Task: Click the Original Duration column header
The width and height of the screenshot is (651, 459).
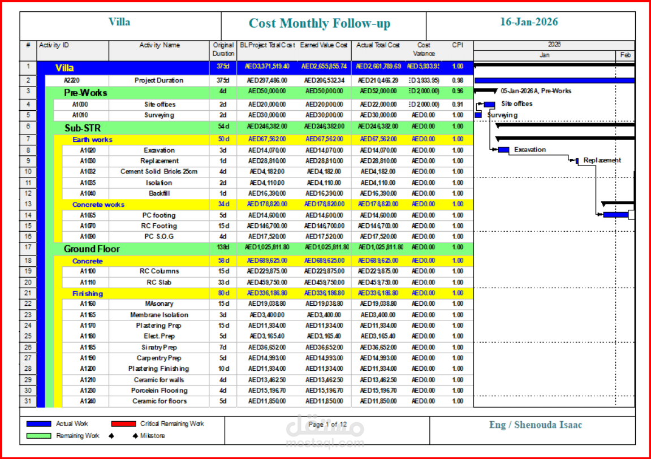Action: point(223,48)
